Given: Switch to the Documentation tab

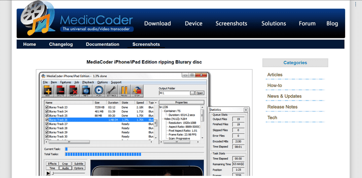Looking at the screenshot, I should pyautogui.click(x=102, y=44).
